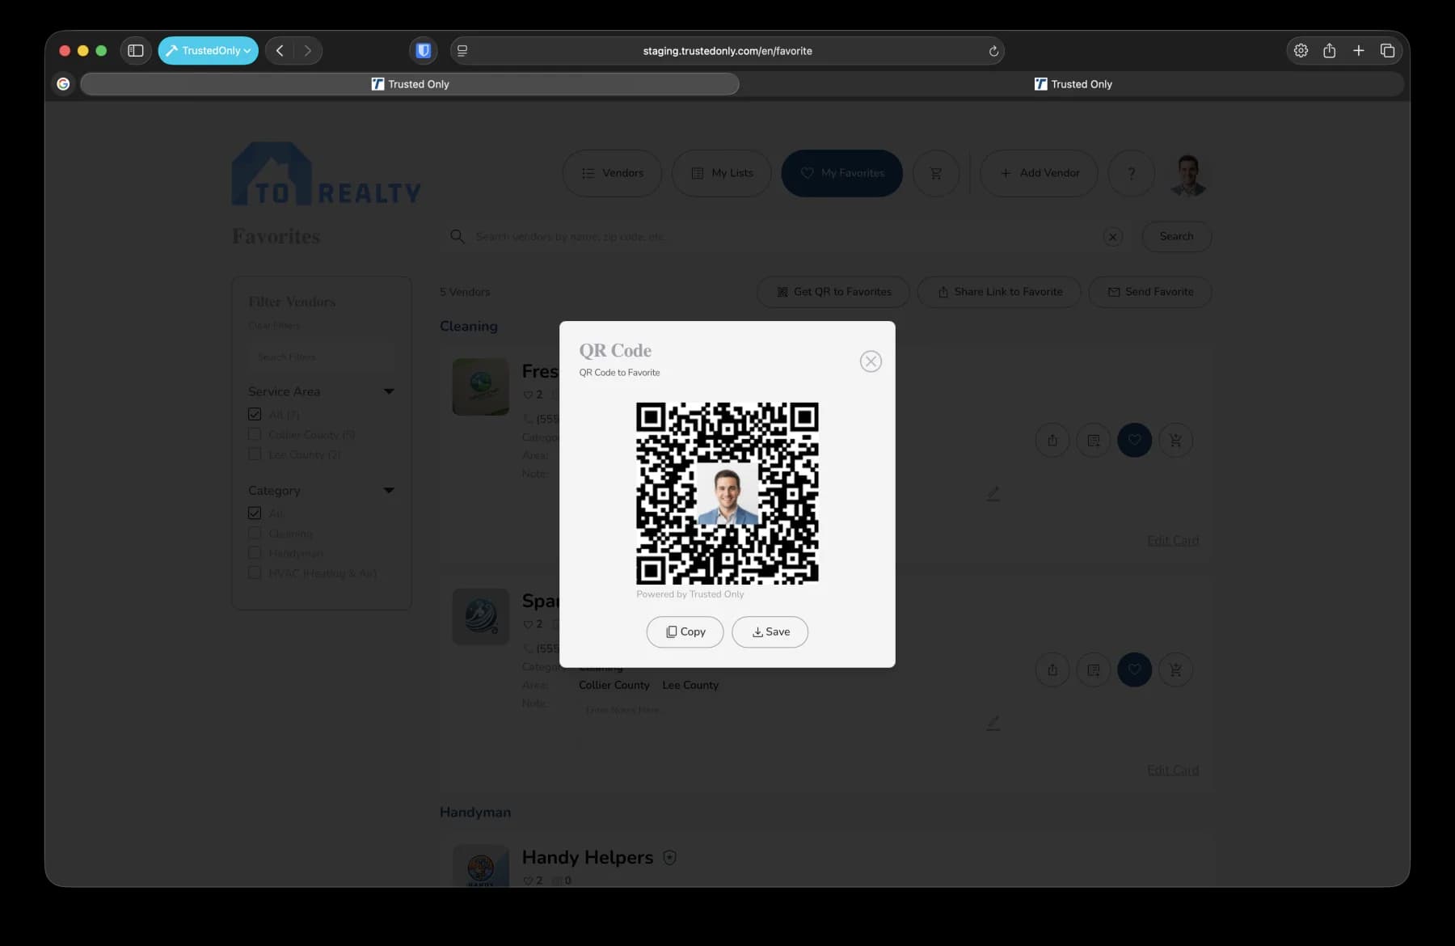
Task: Toggle Cleaning category checkbox
Action: [x=255, y=533]
